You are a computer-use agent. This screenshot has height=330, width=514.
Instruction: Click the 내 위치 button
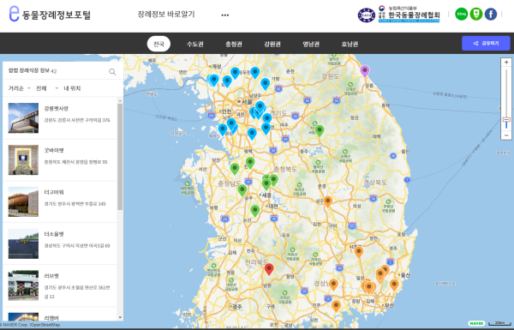point(72,88)
